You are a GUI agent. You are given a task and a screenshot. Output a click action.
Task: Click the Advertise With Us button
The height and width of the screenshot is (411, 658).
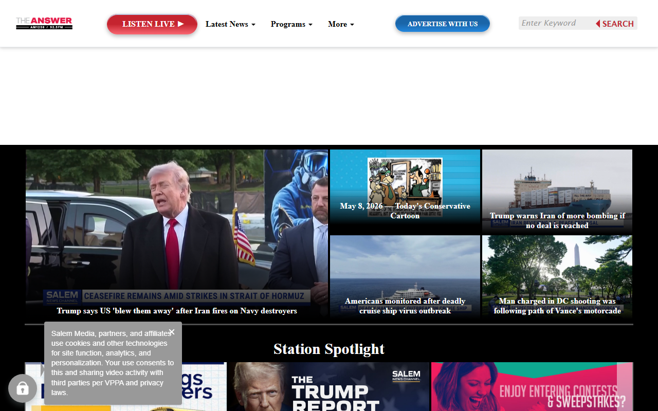pos(443,24)
